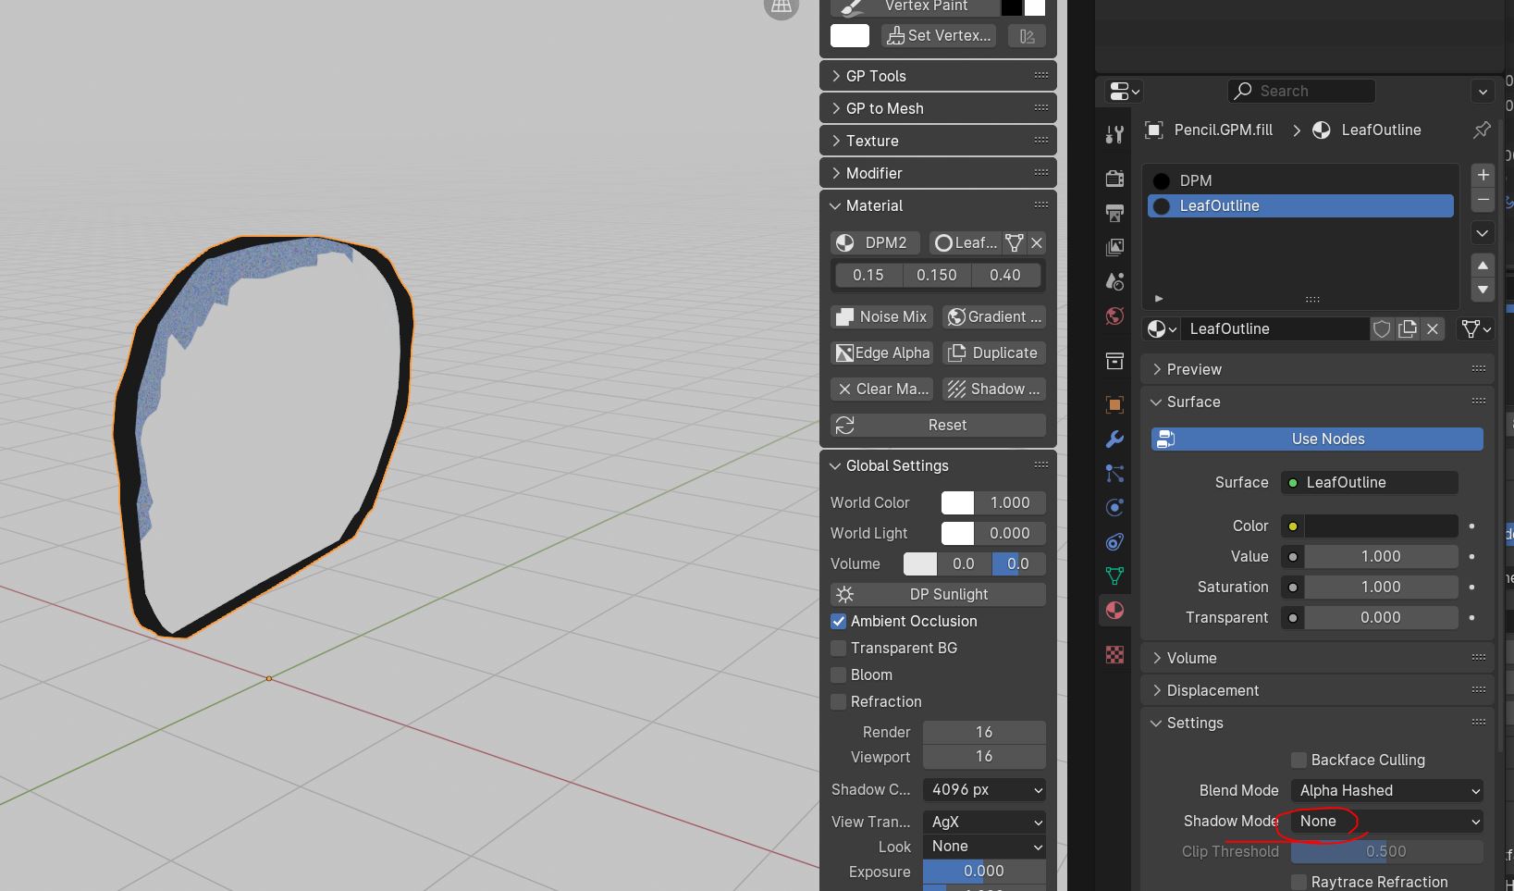This screenshot has height=891, width=1514.
Task: Click the DP Sunlight button
Action: [938, 594]
